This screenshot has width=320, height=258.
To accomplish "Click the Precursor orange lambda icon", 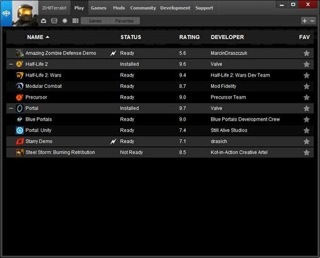I will click(x=19, y=97).
